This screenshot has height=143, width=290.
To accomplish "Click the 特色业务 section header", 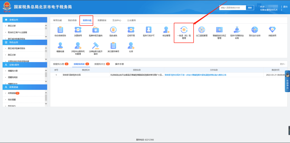I will [x=25, y=42].
